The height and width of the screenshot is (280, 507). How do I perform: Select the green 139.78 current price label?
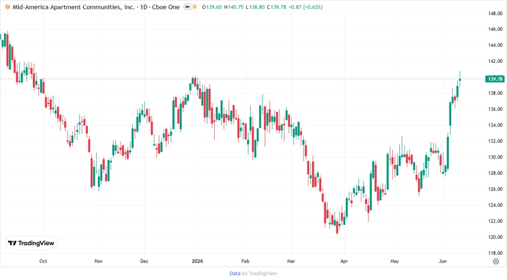(495, 79)
